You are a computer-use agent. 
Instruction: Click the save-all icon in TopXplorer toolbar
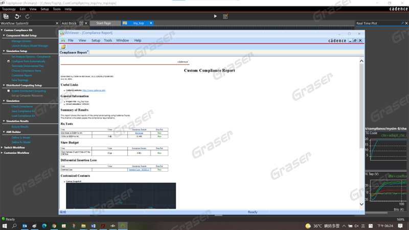tap(6, 16)
